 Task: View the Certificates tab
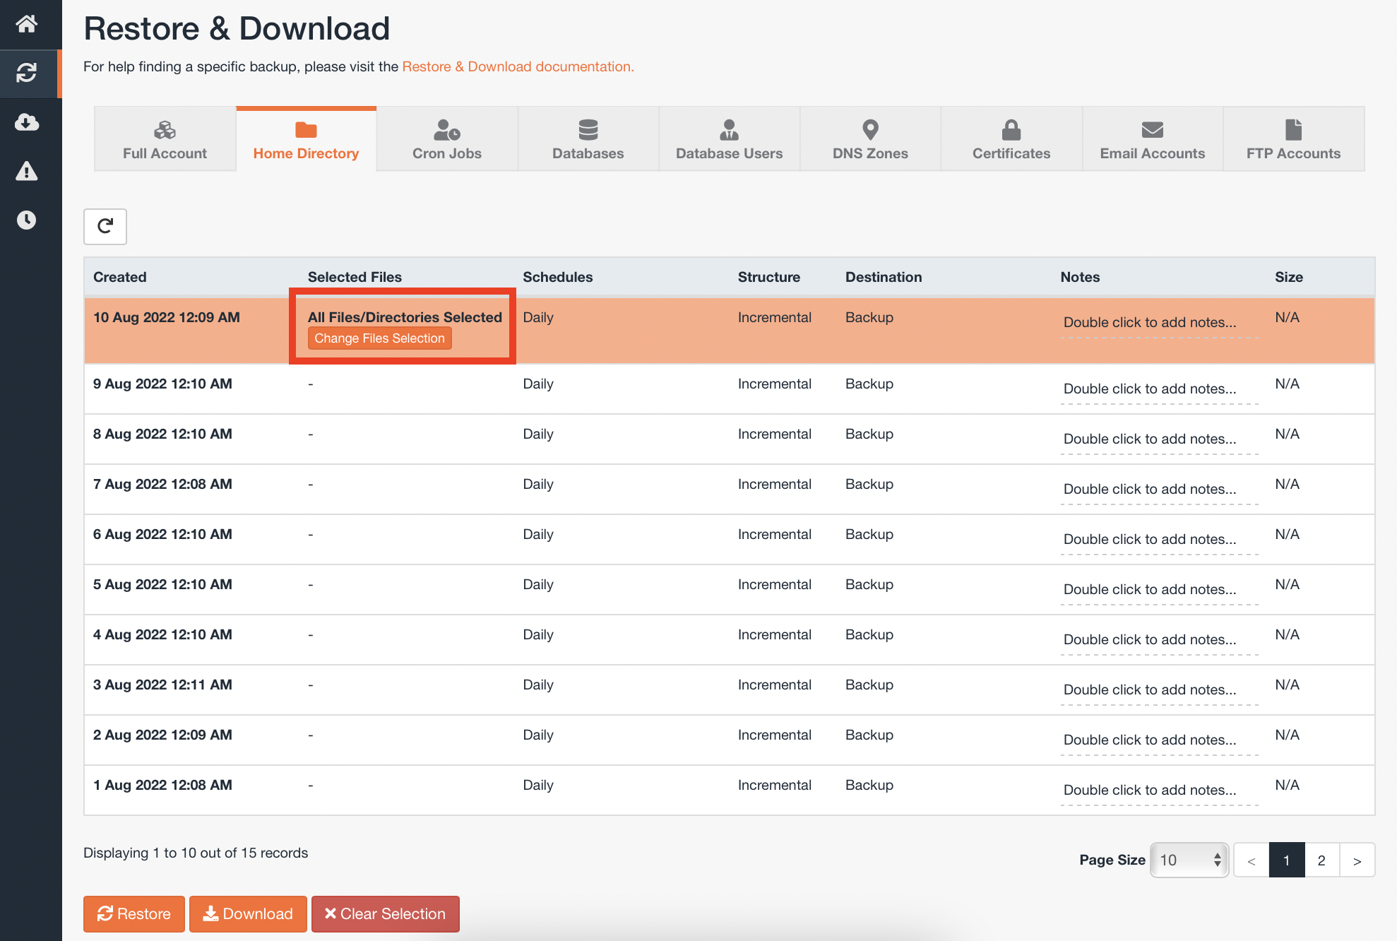coord(1011,139)
